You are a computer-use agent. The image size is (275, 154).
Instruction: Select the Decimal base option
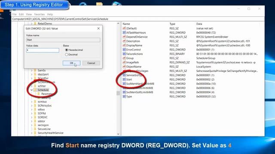point(67,54)
